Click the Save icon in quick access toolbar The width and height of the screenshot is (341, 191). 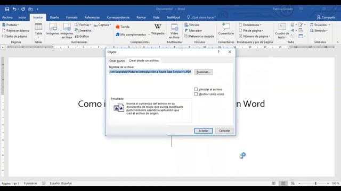click(7, 9)
